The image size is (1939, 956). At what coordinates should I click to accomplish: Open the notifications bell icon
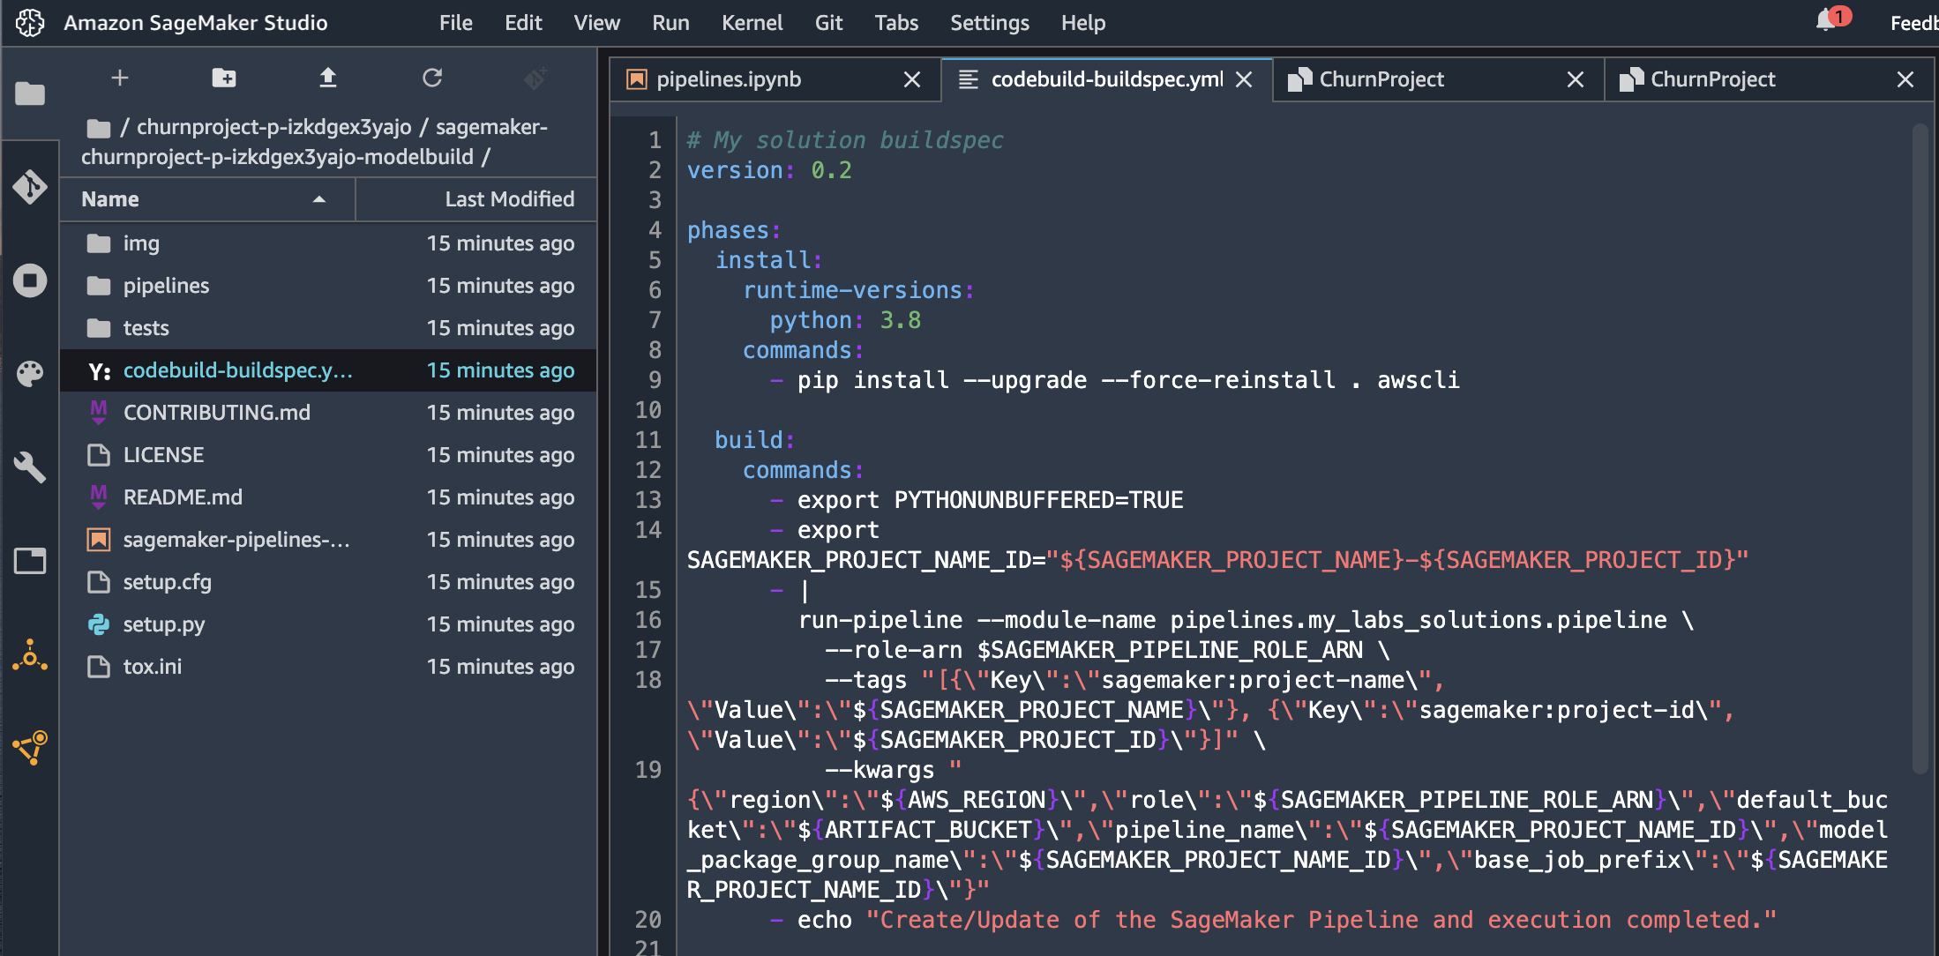[1825, 21]
